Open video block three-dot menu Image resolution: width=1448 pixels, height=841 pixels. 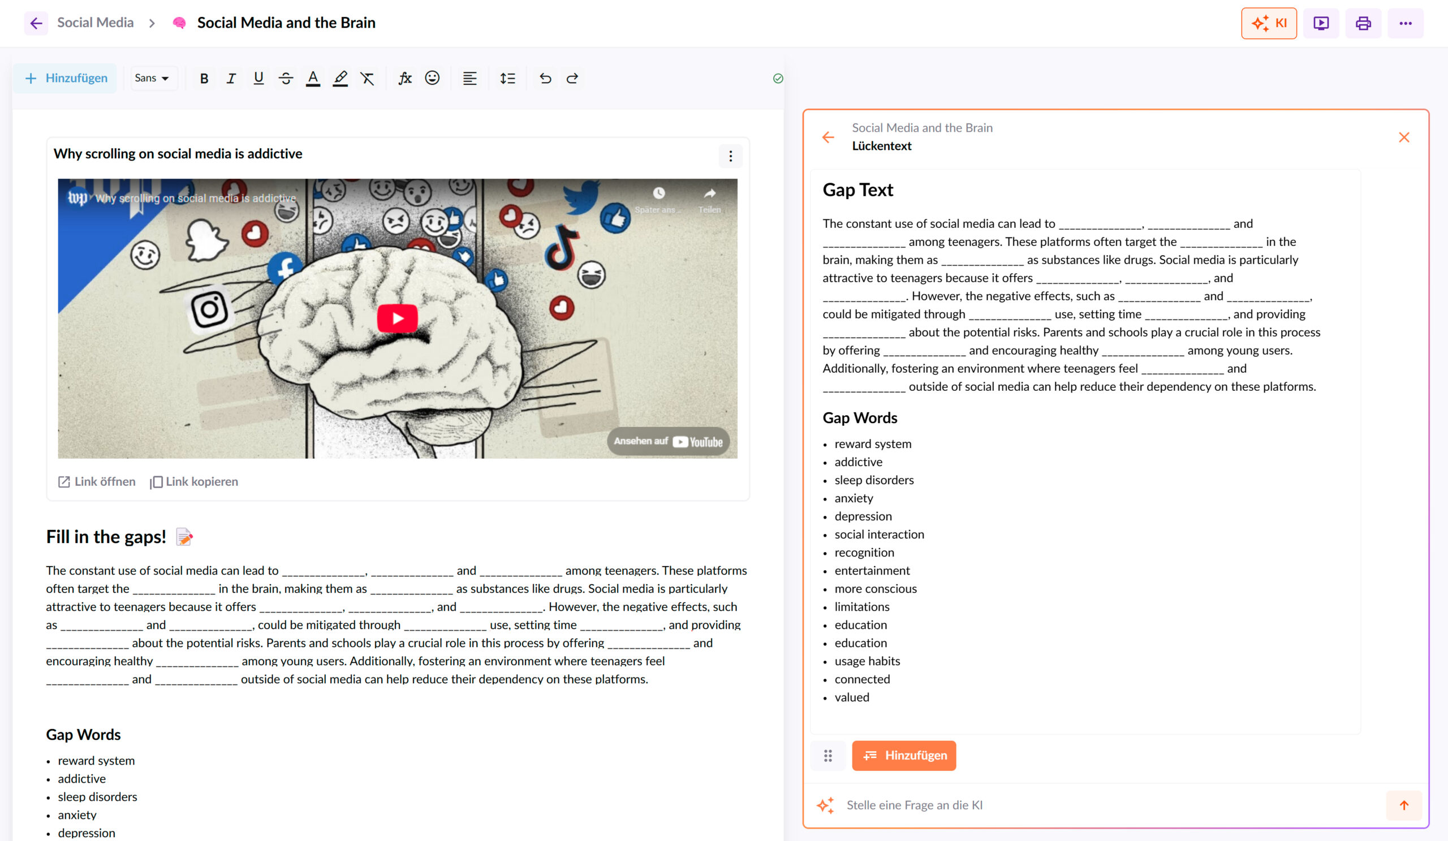click(730, 156)
